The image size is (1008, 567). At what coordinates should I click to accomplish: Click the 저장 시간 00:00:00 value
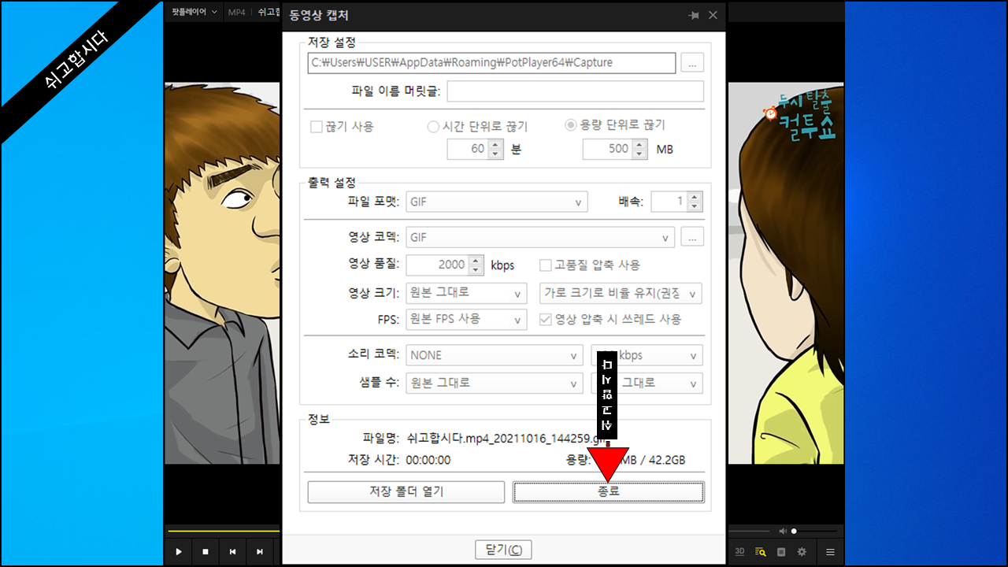click(428, 460)
